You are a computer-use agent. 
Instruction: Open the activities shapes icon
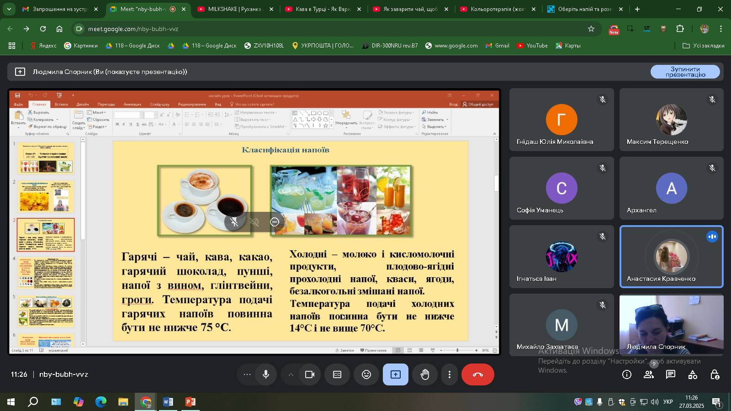click(693, 374)
